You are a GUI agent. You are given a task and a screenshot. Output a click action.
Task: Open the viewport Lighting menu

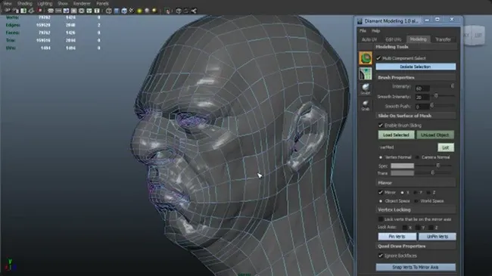click(45, 4)
